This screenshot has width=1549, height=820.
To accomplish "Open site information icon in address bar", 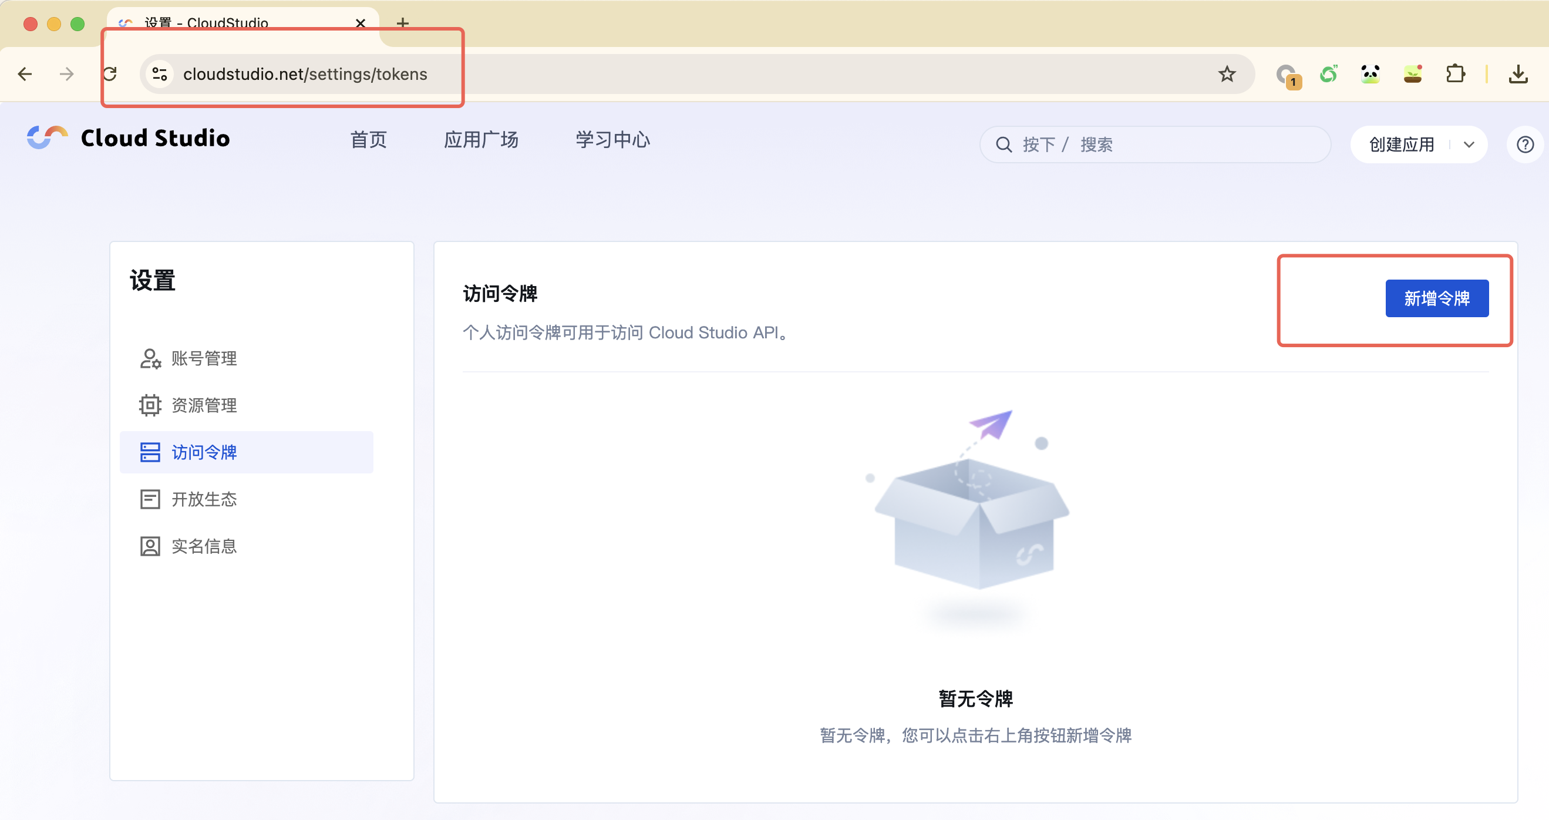I will pyautogui.click(x=159, y=74).
